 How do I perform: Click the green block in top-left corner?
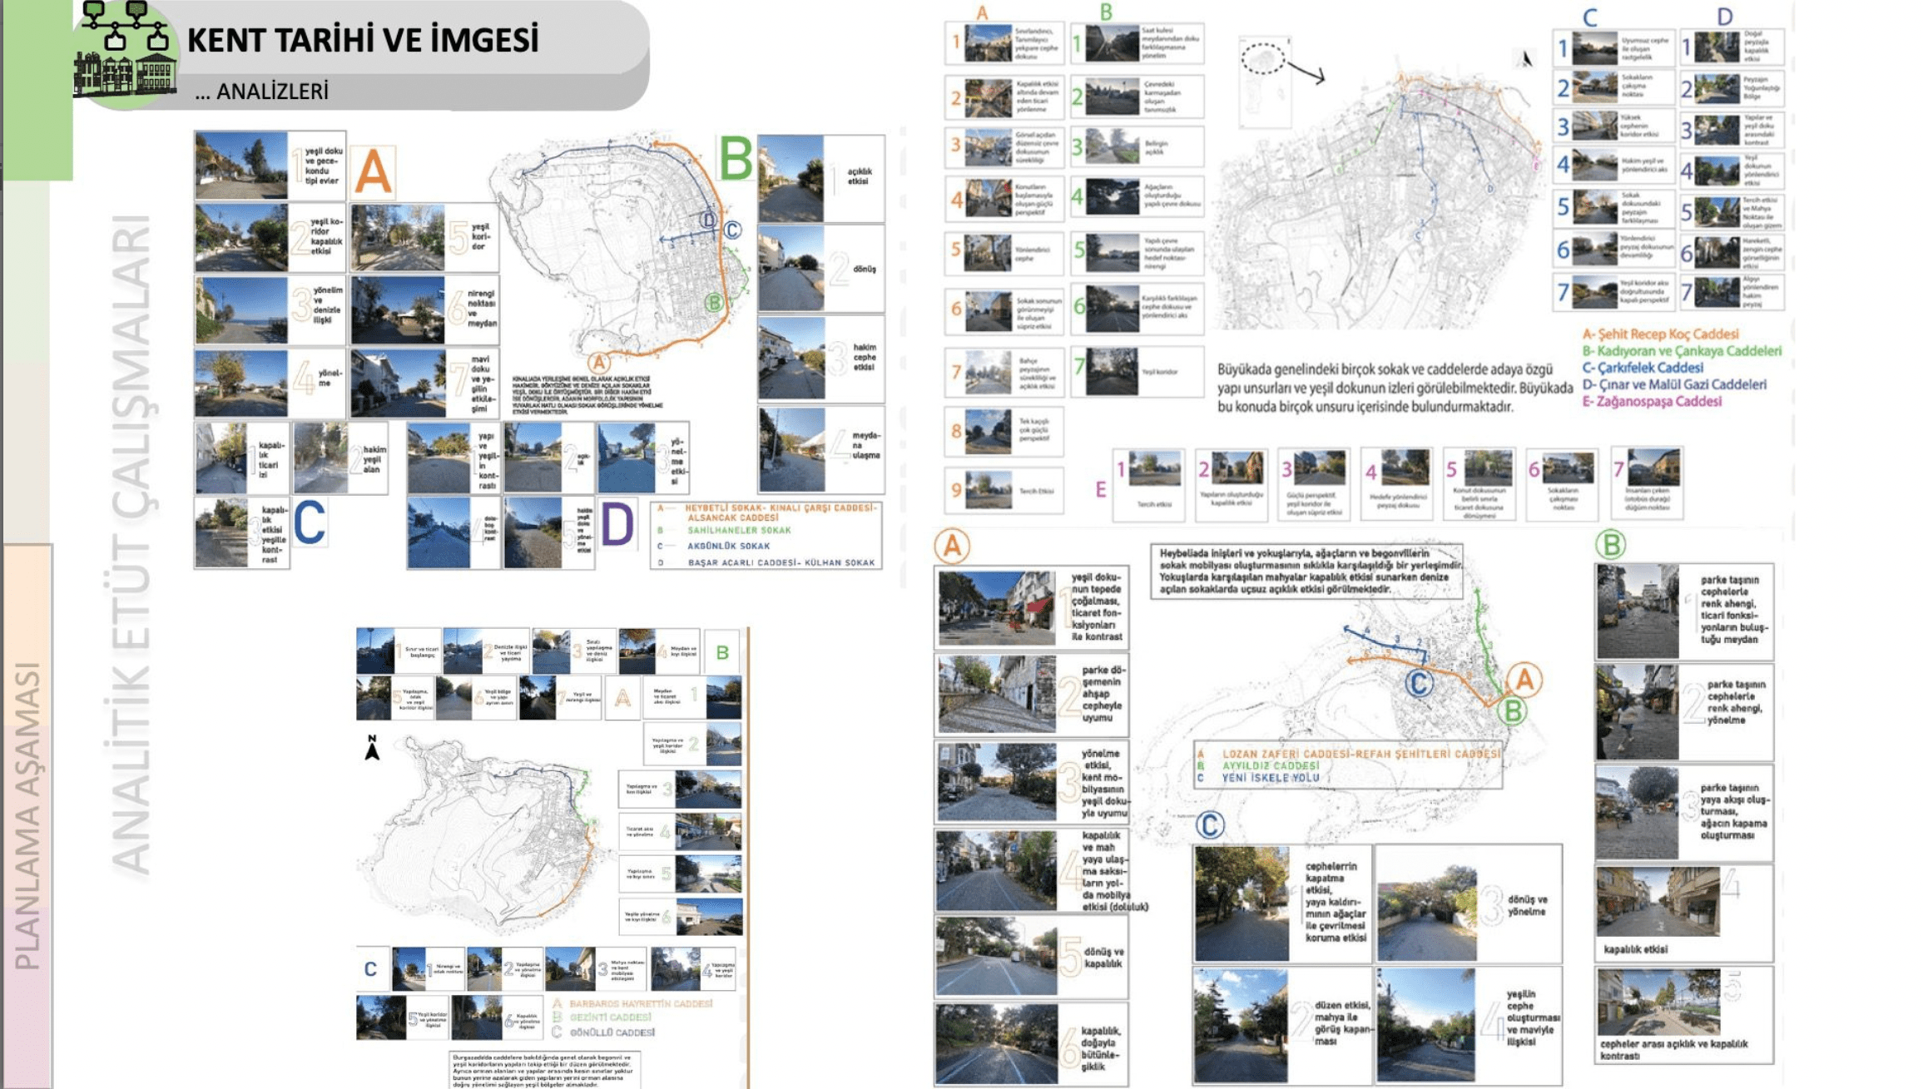click(37, 87)
